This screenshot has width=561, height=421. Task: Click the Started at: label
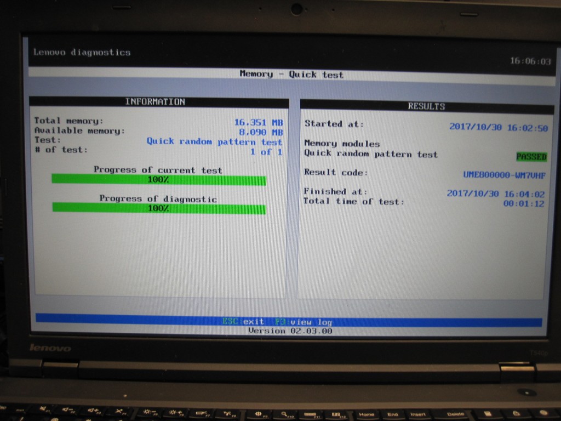coord(334,124)
